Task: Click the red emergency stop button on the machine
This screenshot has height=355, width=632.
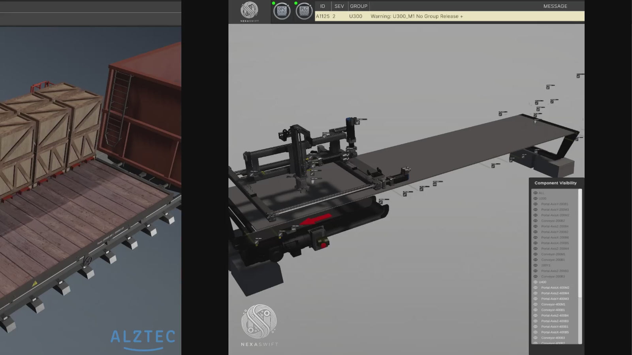Action: click(x=324, y=245)
